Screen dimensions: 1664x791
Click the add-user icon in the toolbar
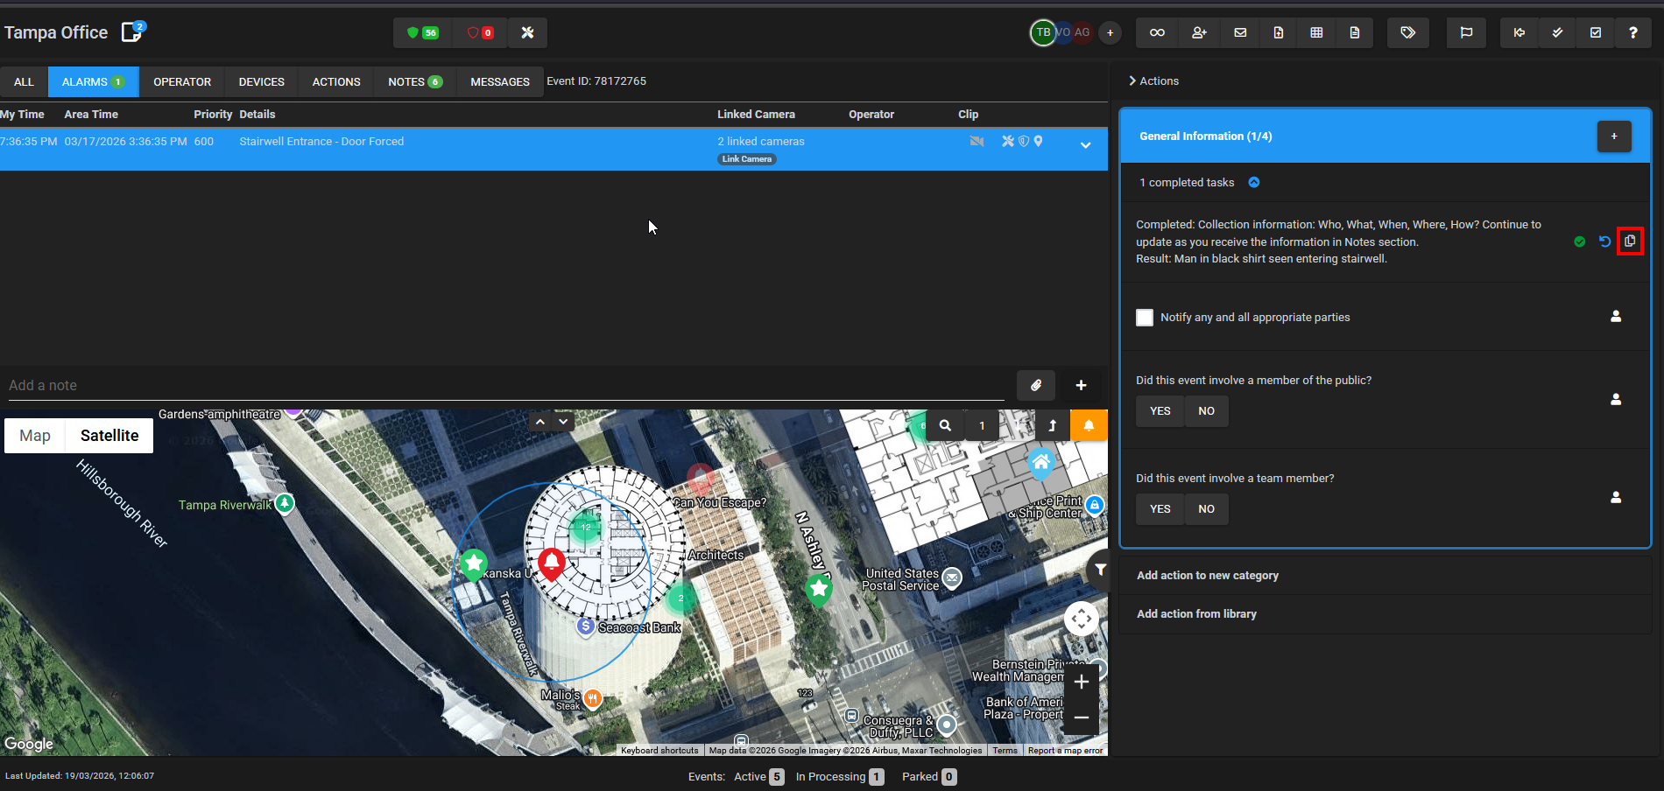(1199, 32)
